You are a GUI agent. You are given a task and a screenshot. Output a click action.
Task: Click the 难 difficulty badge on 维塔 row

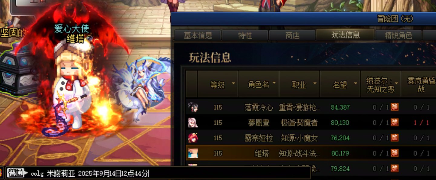(x=394, y=153)
